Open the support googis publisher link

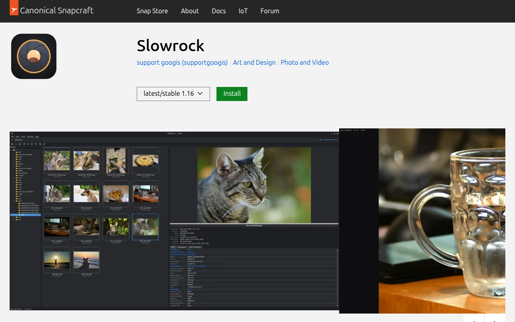[182, 62]
